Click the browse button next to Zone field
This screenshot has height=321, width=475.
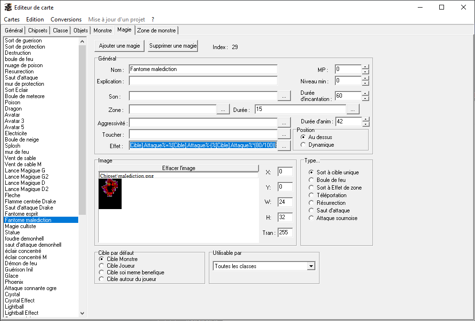point(223,110)
